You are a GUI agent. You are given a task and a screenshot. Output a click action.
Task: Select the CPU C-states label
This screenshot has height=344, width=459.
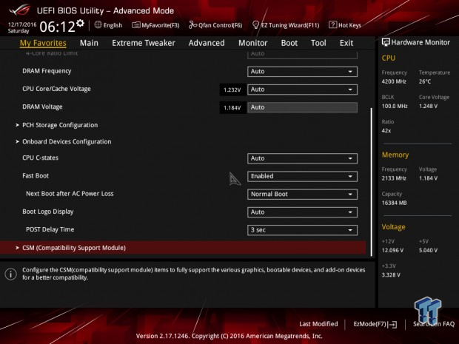click(41, 158)
